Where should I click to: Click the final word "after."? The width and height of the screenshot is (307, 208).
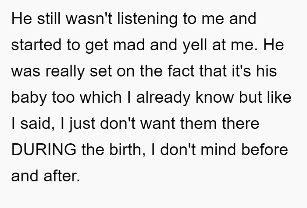62,176
